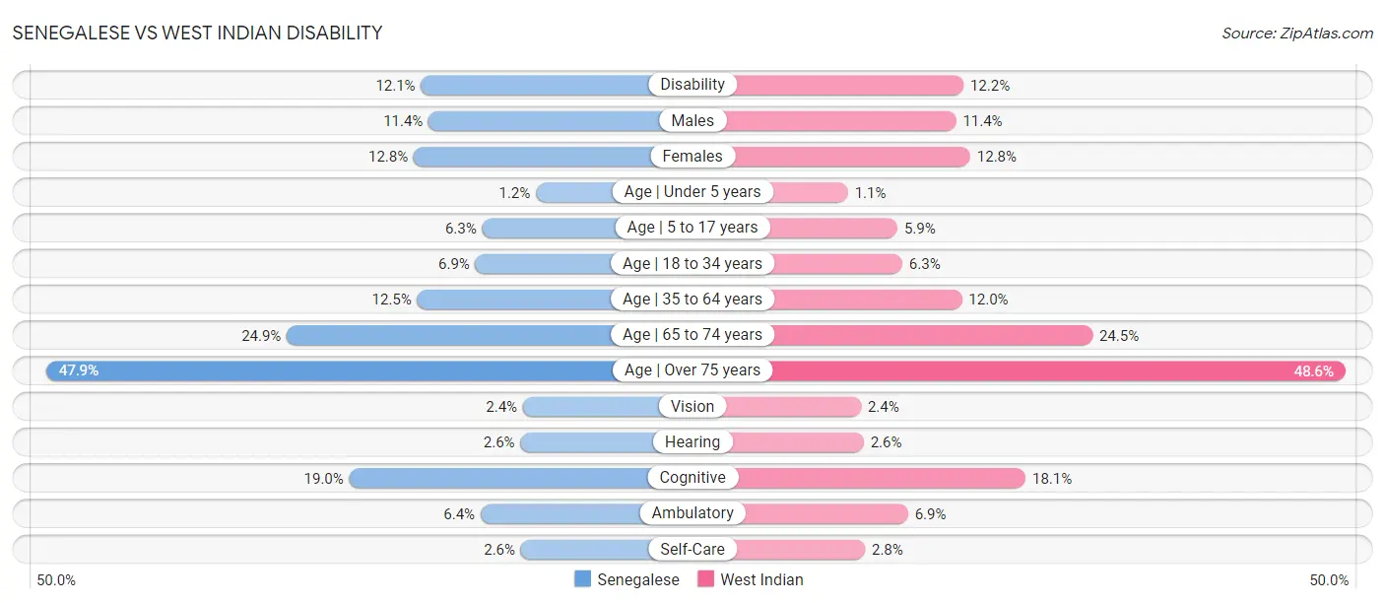Viewport: 1385px width, 603px height.
Task: Toggle the West Indian legend label
Action: [x=761, y=579]
